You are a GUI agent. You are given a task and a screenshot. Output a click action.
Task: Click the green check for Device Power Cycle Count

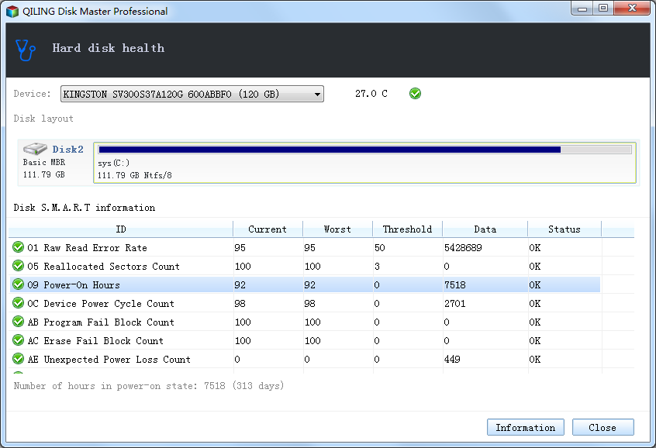(x=18, y=303)
